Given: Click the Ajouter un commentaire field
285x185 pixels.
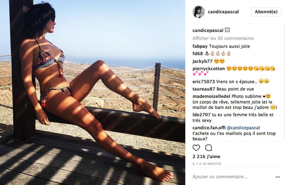Looking at the screenshot, I should [233, 177].
